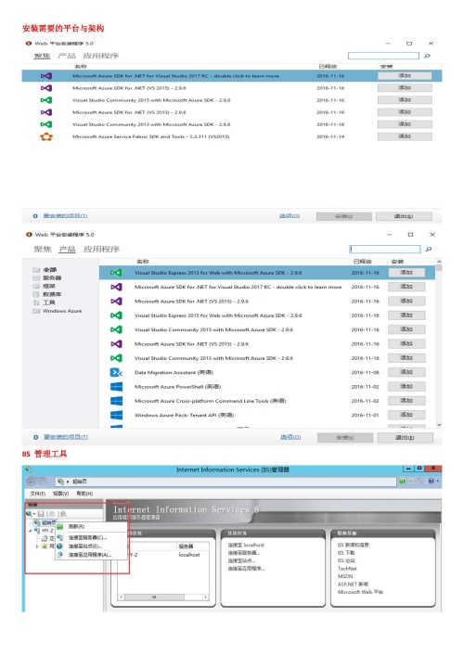Switch to the 聚焦 tab in the 产品 installer window

[43, 249]
